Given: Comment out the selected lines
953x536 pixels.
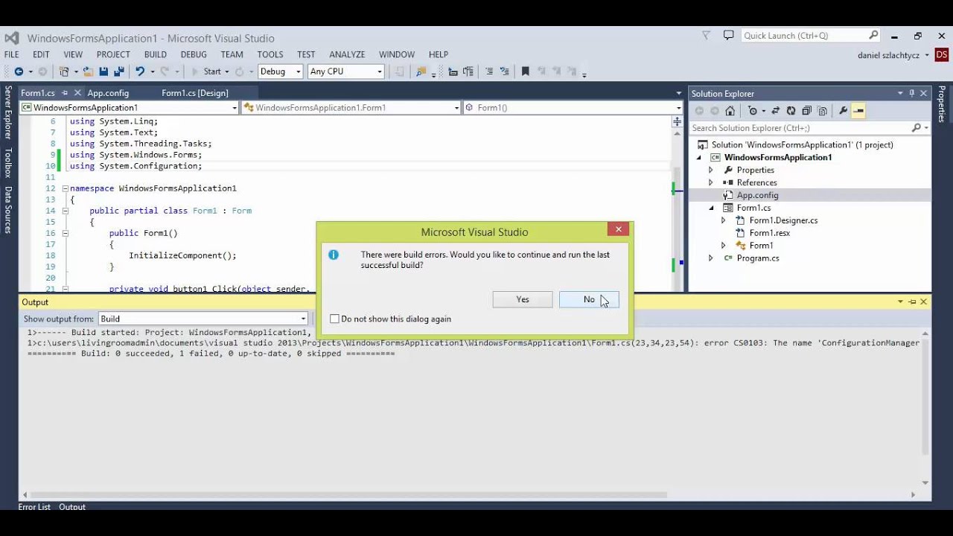Looking at the screenshot, I should [x=489, y=71].
